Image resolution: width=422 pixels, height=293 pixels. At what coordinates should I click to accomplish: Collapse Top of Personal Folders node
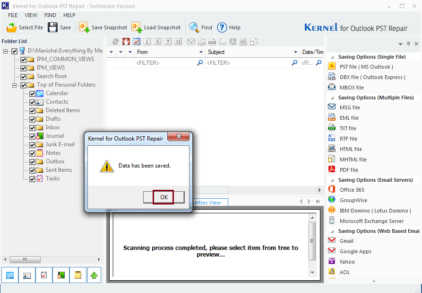[14, 86]
